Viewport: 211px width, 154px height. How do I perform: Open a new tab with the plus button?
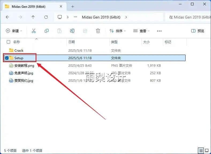tap(73, 6)
